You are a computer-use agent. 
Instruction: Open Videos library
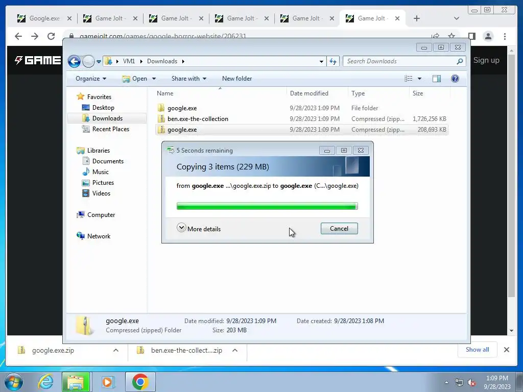click(x=101, y=193)
